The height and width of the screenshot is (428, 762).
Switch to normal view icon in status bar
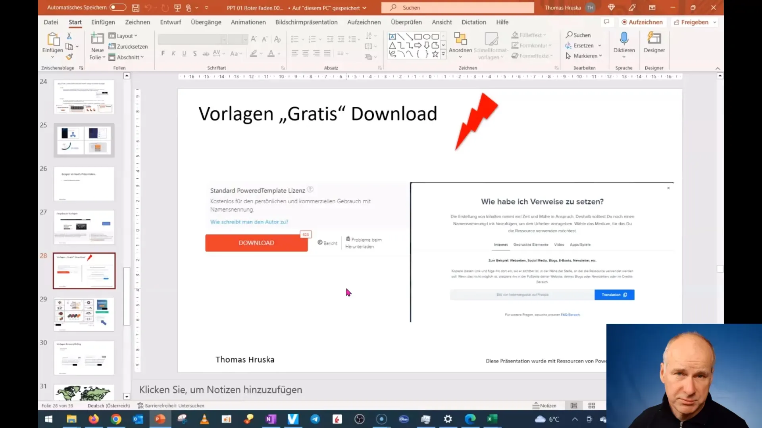[574, 405]
